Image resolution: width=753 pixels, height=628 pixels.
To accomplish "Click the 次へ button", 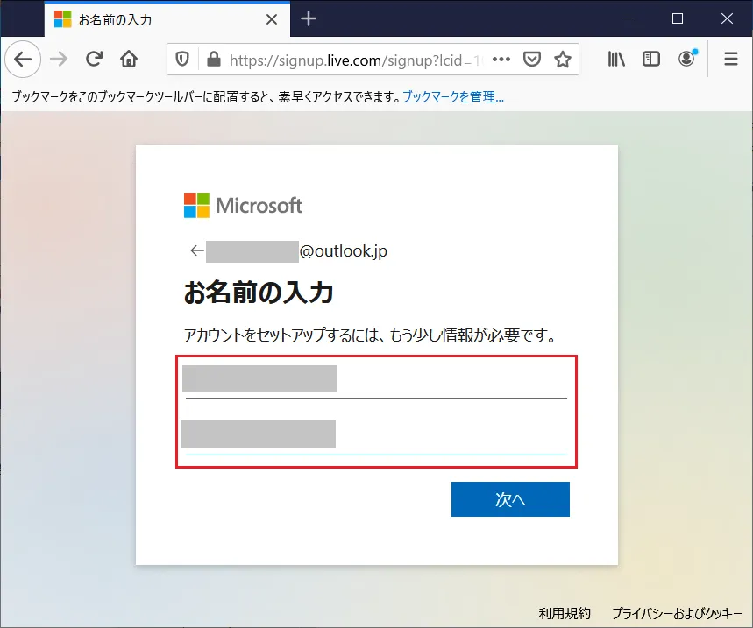I will click(x=510, y=499).
